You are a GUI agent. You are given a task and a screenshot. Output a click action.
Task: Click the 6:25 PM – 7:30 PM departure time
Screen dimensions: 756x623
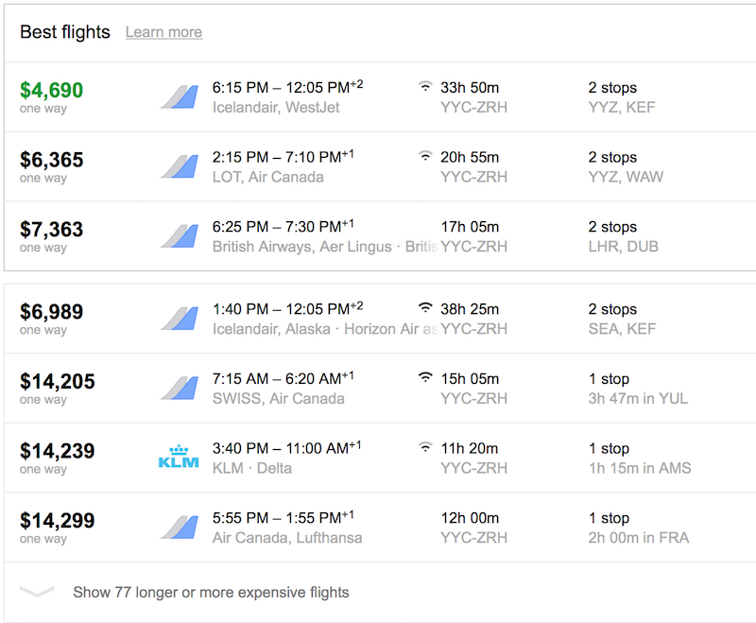tap(283, 226)
